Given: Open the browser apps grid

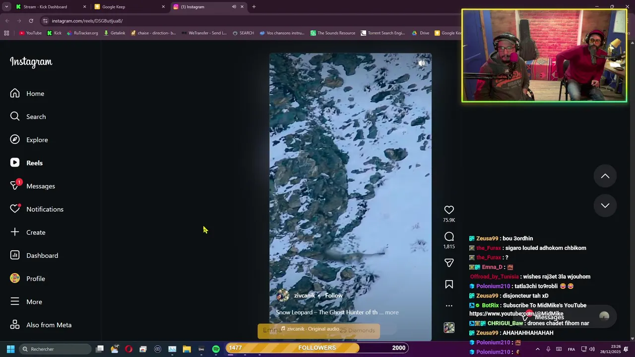Looking at the screenshot, I should [x=6, y=33].
